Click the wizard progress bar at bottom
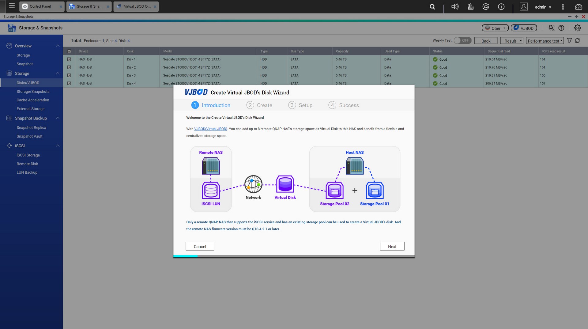 (x=294, y=256)
